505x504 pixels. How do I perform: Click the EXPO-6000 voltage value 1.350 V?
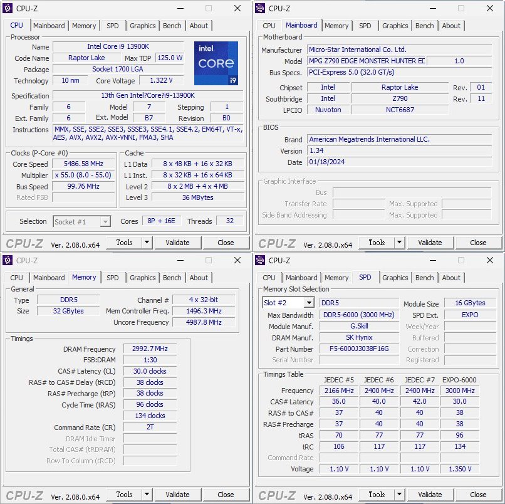460,469
